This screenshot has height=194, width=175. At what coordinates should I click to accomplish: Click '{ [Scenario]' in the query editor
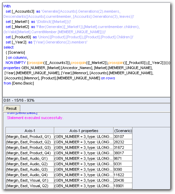coord(15,52)
